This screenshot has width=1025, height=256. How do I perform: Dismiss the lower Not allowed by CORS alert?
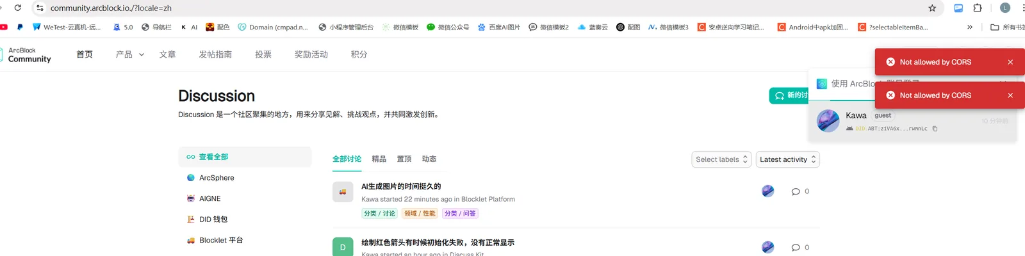[1010, 95]
